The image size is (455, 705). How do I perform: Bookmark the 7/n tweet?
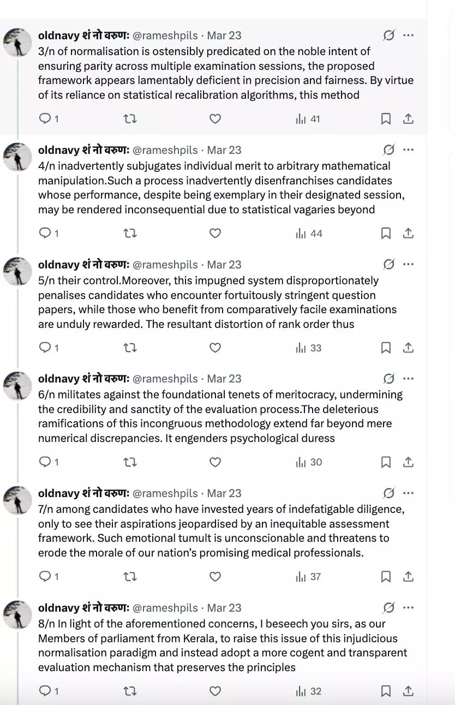[386, 577]
